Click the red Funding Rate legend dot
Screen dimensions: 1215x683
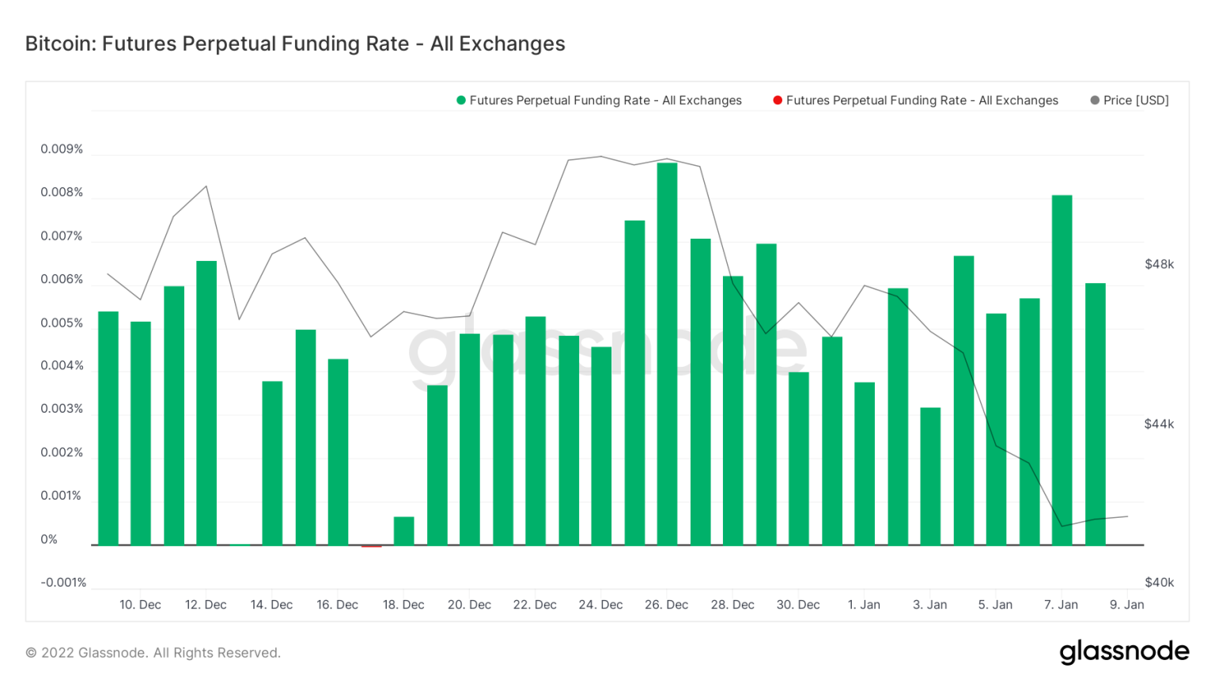tap(778, 100)
